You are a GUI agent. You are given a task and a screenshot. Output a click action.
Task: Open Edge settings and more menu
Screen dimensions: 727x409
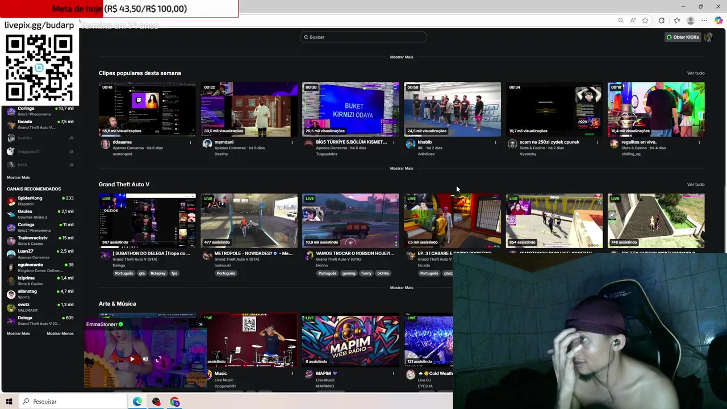click(705, 20)
